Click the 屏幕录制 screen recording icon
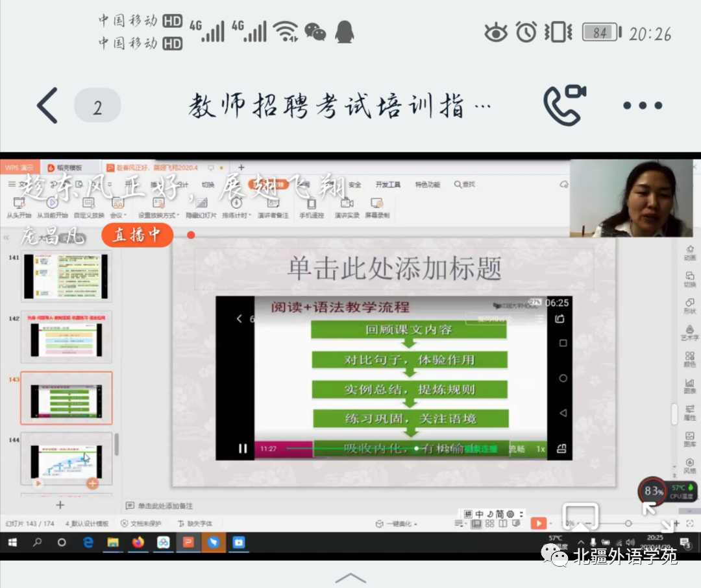Screen dimensions: 701x588 click(376, 207)
